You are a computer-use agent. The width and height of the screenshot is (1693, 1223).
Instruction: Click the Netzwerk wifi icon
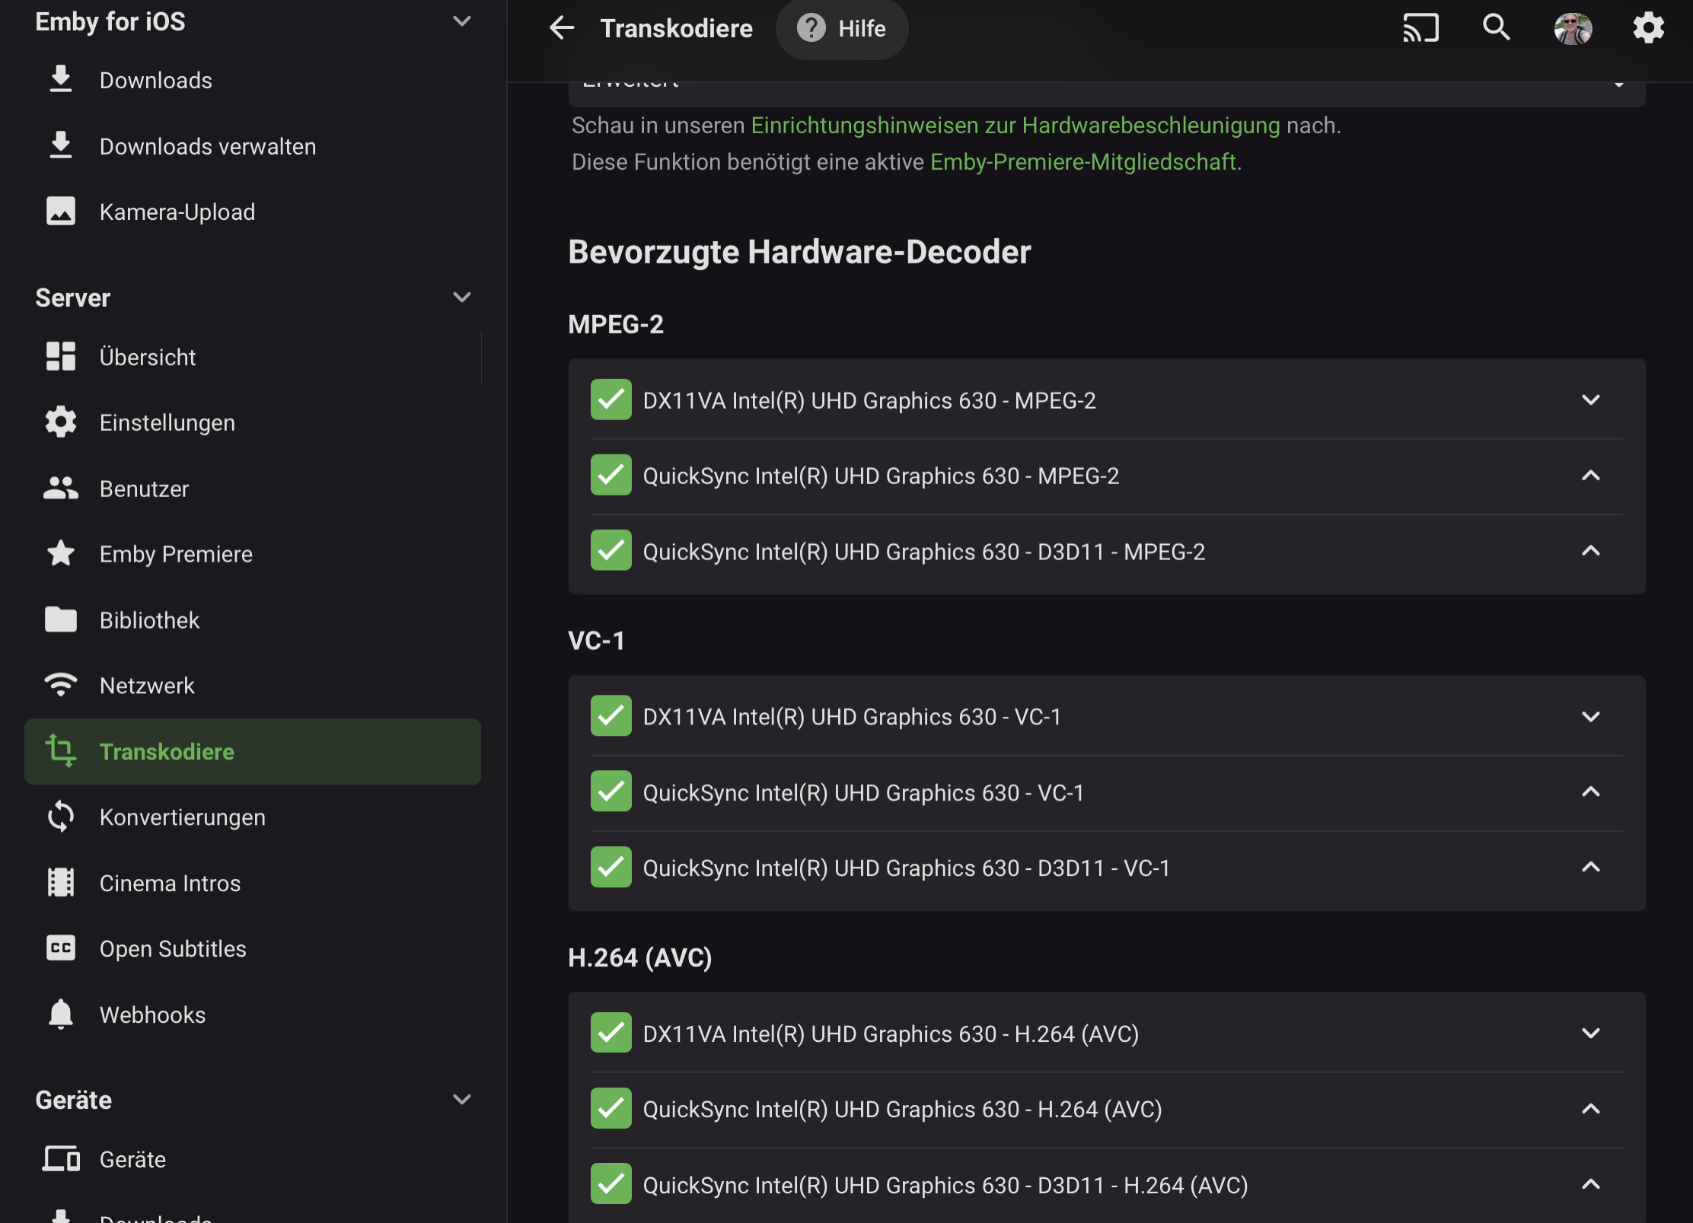pyautogui.click(x=61, y=685)
